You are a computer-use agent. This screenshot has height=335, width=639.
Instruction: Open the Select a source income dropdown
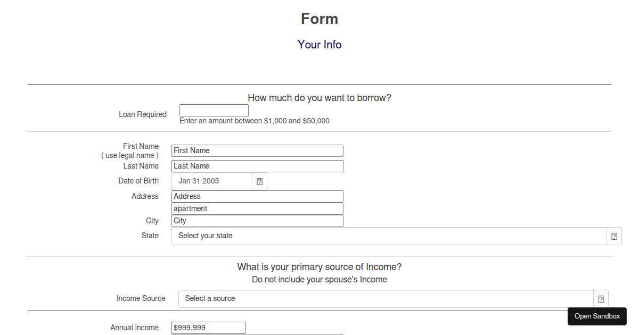coord(386,298)
